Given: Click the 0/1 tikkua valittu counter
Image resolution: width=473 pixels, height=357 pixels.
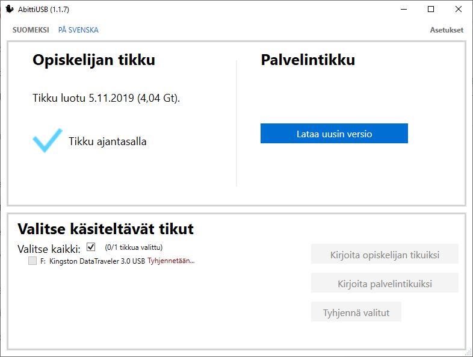Looking at the screenshot, I should click(134, 247).
